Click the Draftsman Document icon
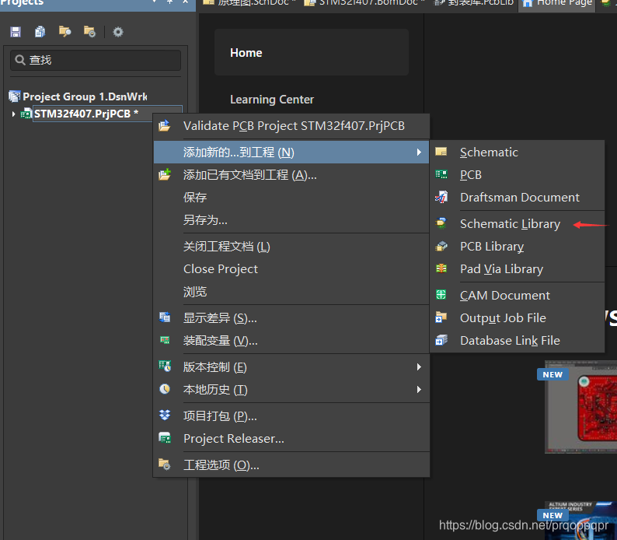This screenshot has width=617, height=540. [441, 198]
